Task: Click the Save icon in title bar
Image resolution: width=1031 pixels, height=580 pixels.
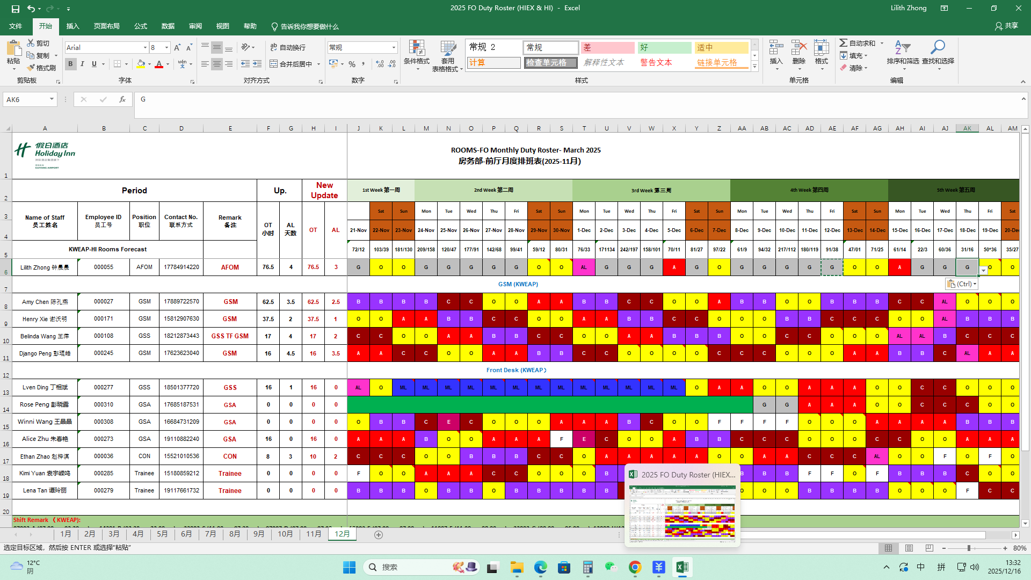Action: click(x=16, y=9)
